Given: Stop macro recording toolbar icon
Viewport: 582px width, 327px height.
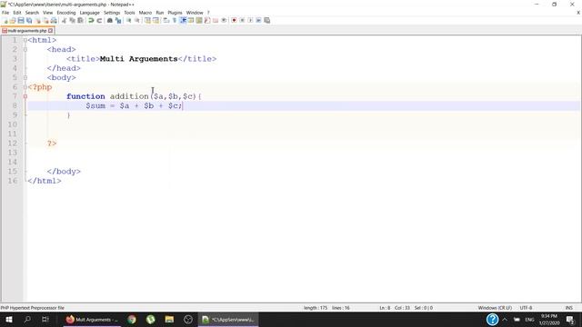Looking at the screenshot, I should [x=242, y=20].
